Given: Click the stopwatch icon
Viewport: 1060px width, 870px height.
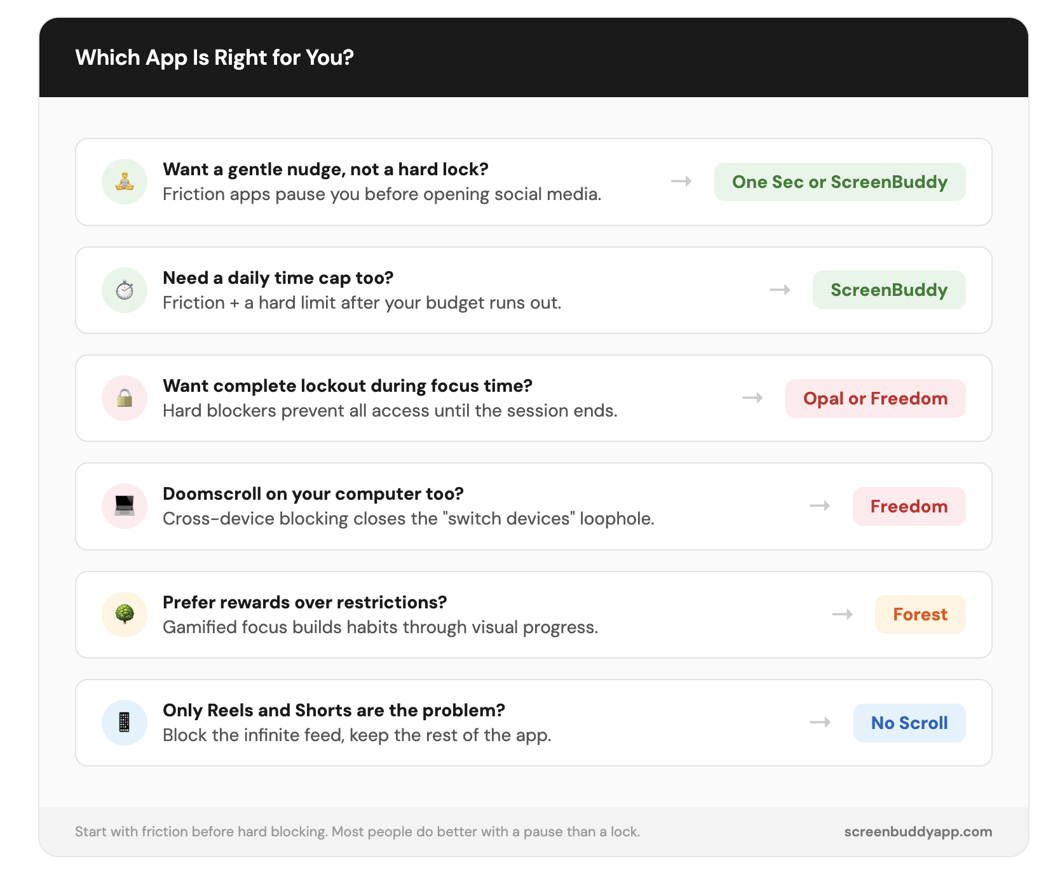Looking at the screenshot, I should point(125,290).
